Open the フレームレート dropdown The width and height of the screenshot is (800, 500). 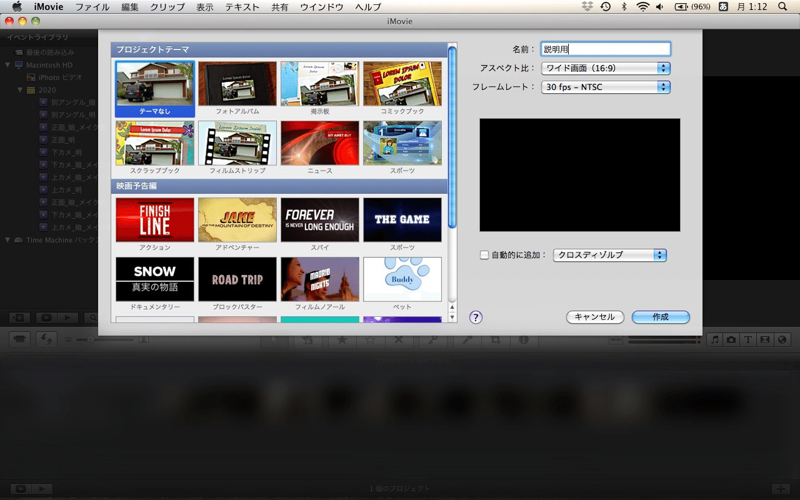point(606,87)
